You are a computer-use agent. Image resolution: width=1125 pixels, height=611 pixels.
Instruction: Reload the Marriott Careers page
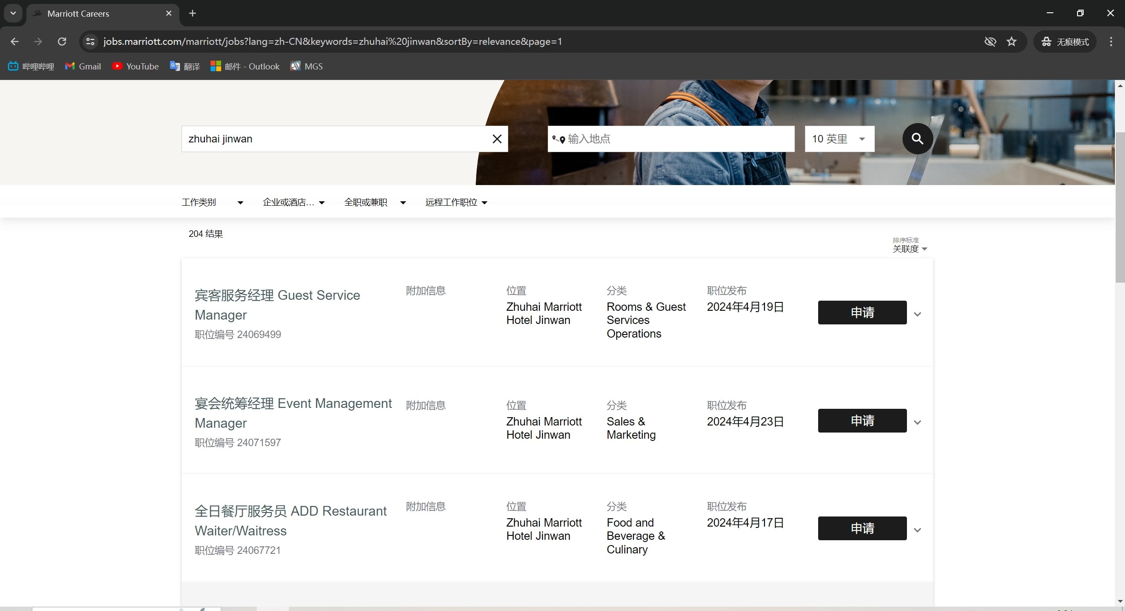(62, 41)
